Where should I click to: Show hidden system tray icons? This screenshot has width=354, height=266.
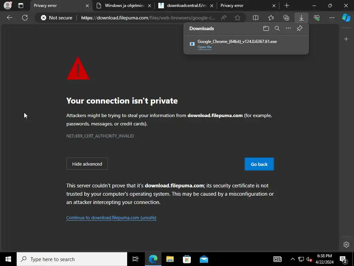click(x=292, y=259)
